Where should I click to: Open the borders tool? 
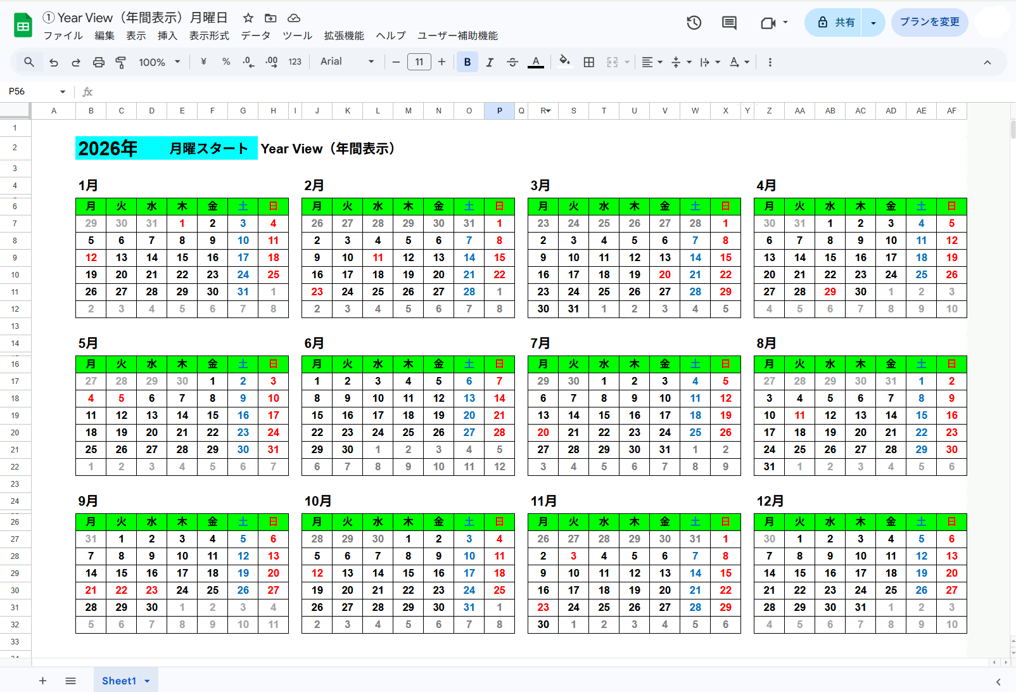[588, 61]
